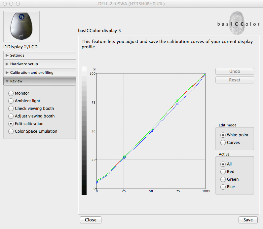Expand Calibration and profiling section
Viewport: 263px width, 229px height.
click(x=40, y=72)
